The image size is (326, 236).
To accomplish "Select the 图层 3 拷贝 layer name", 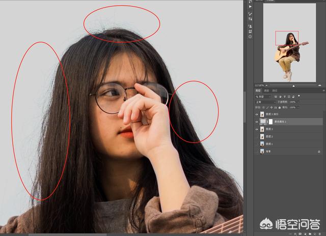I will point(272,114).
